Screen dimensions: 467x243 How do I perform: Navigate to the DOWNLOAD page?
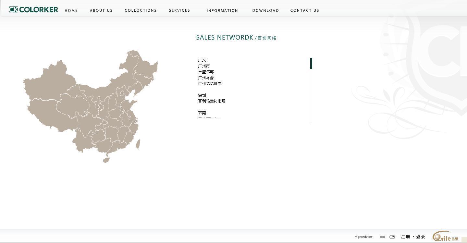[265, 10]
